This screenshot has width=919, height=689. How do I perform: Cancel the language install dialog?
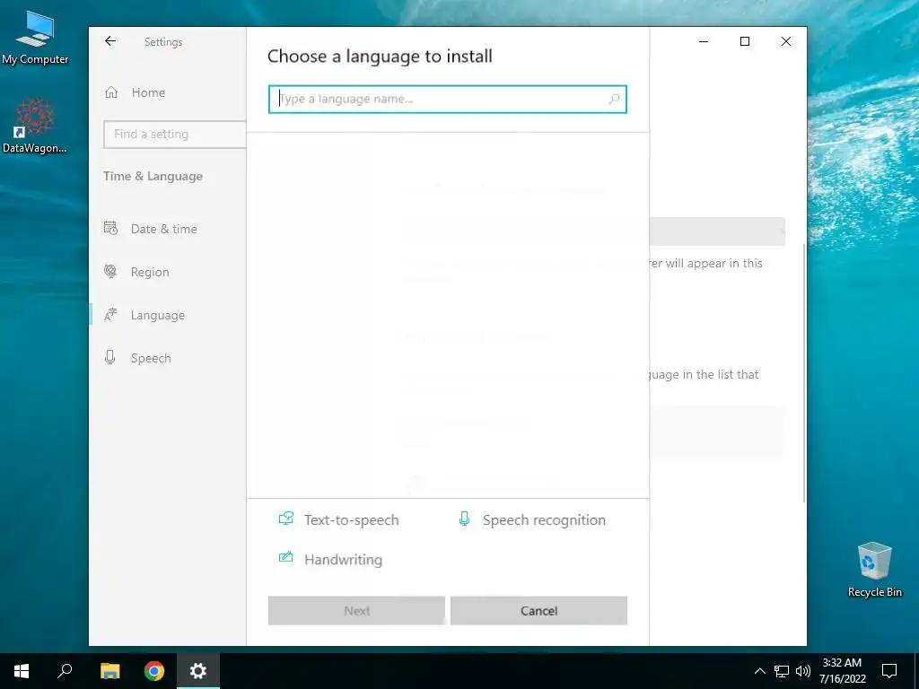tap(538, 610)
